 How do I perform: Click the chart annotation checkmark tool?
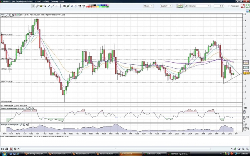pos(68,6)
